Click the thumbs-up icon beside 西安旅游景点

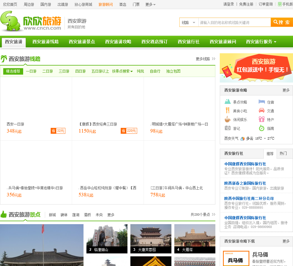4,214
